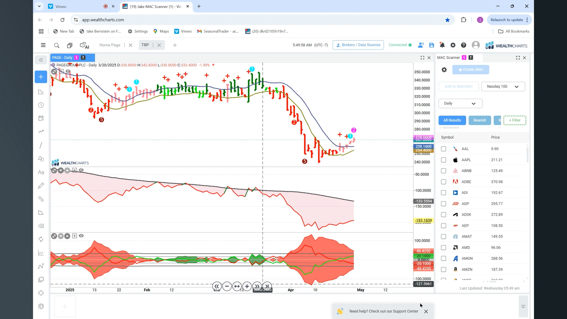Select the Bearish filter tab
Screen dimensions: 567x319
(480, 120)
